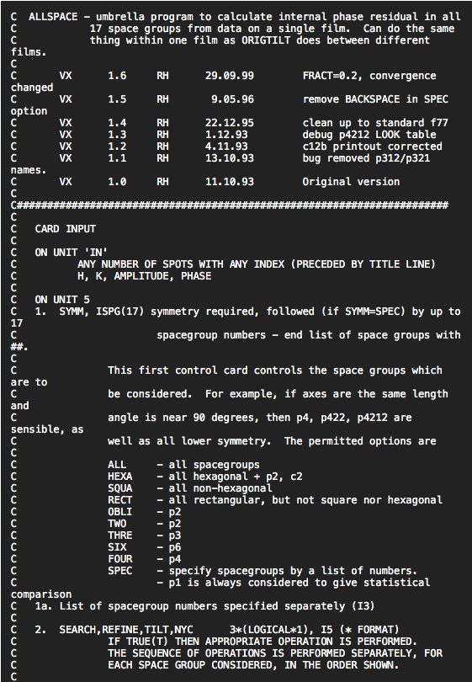
Task: Click the OBLI option keyword
Action: pyautogui.click(x=120, y=512)
